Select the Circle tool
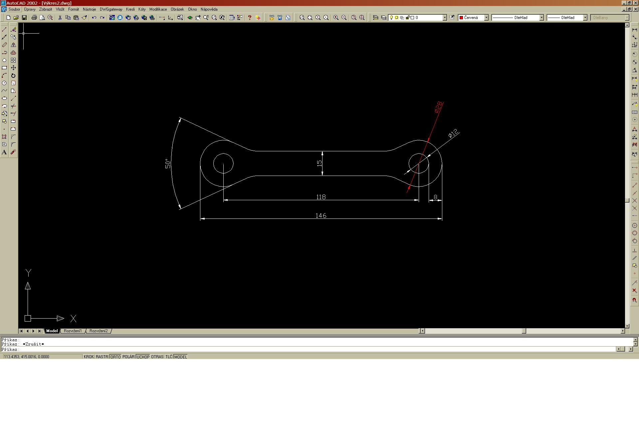The height and width of the screenshot is (425, 639). point(4,83)
